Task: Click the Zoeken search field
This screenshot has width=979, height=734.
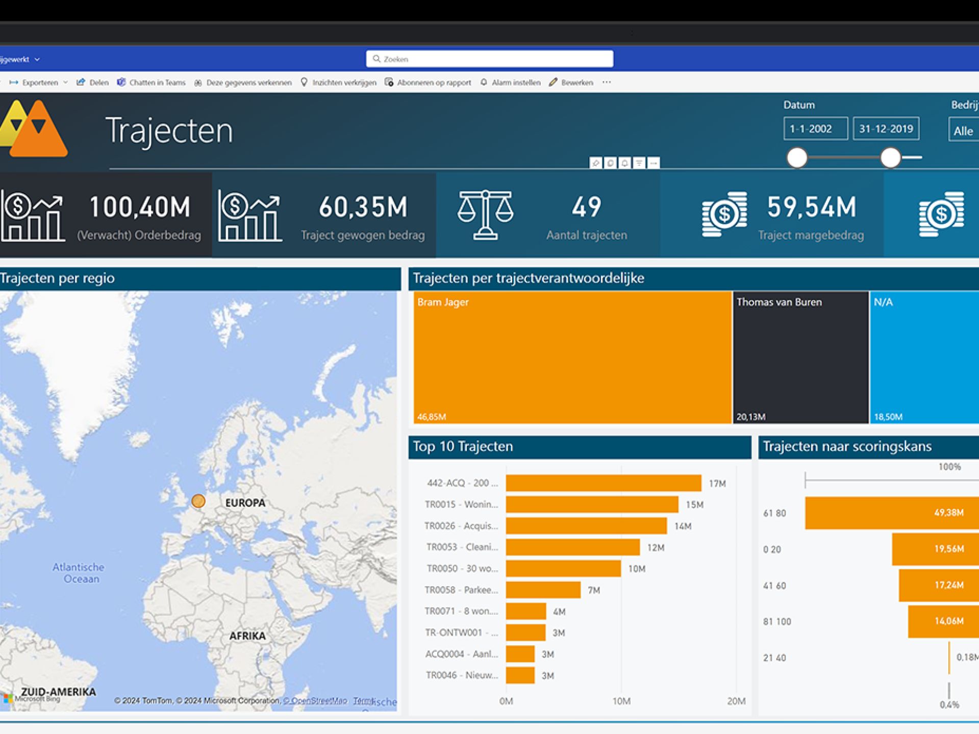Action: pos(490,59)
